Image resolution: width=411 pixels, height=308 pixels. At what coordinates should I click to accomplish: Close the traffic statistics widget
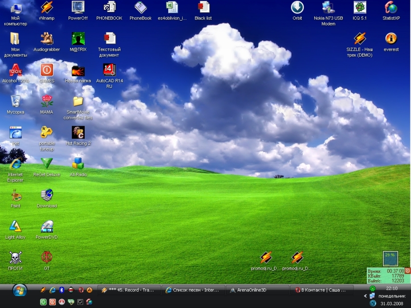point(407,270)
